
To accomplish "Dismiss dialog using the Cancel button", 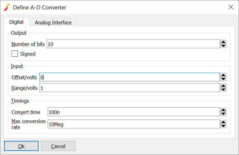I will (x=58, y=146).
